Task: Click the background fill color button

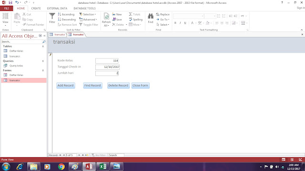Action: (208, 23)
